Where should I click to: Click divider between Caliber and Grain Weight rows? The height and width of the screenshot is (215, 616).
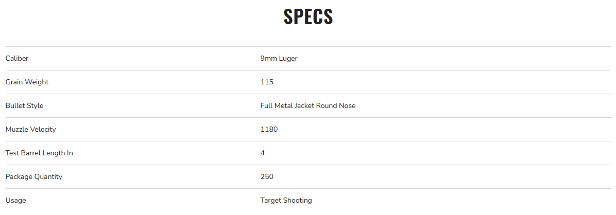pyautogui.click(x=308, y=70)
